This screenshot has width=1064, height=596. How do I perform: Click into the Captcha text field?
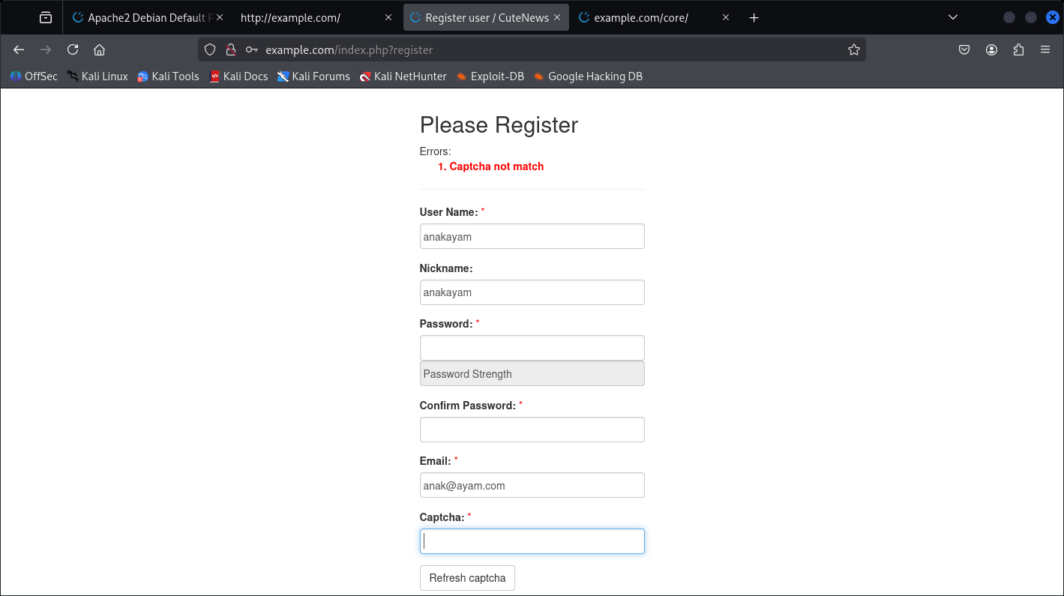point(532,541)
